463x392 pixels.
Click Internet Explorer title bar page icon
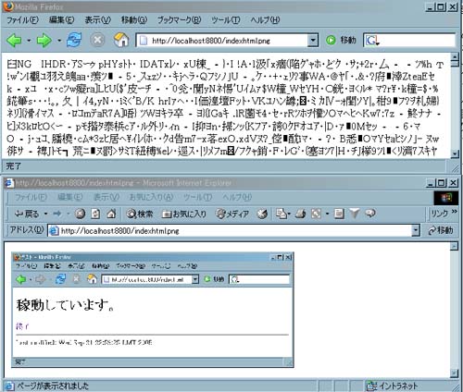coord(9,183)
